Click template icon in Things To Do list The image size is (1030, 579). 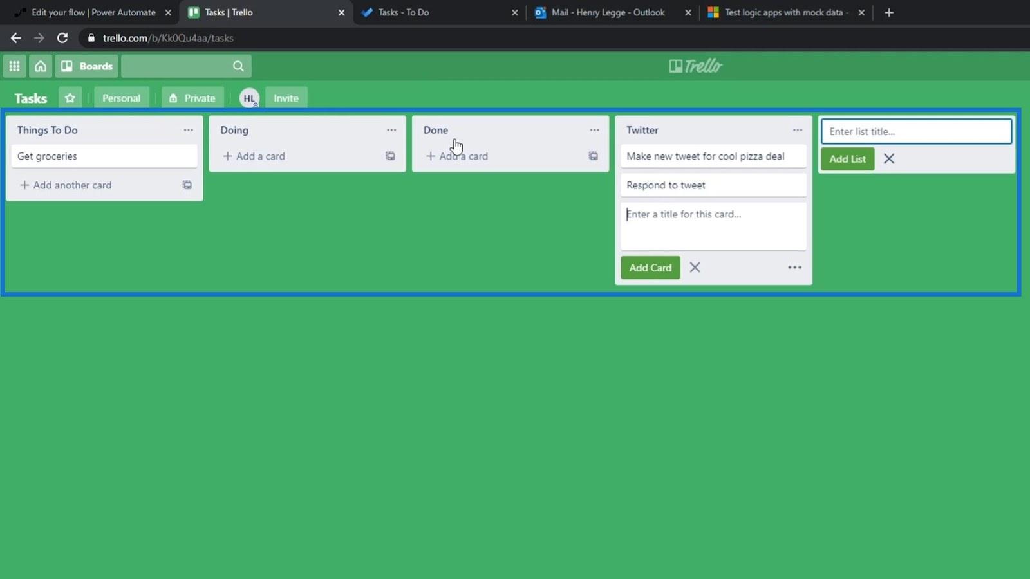(187, 185)
